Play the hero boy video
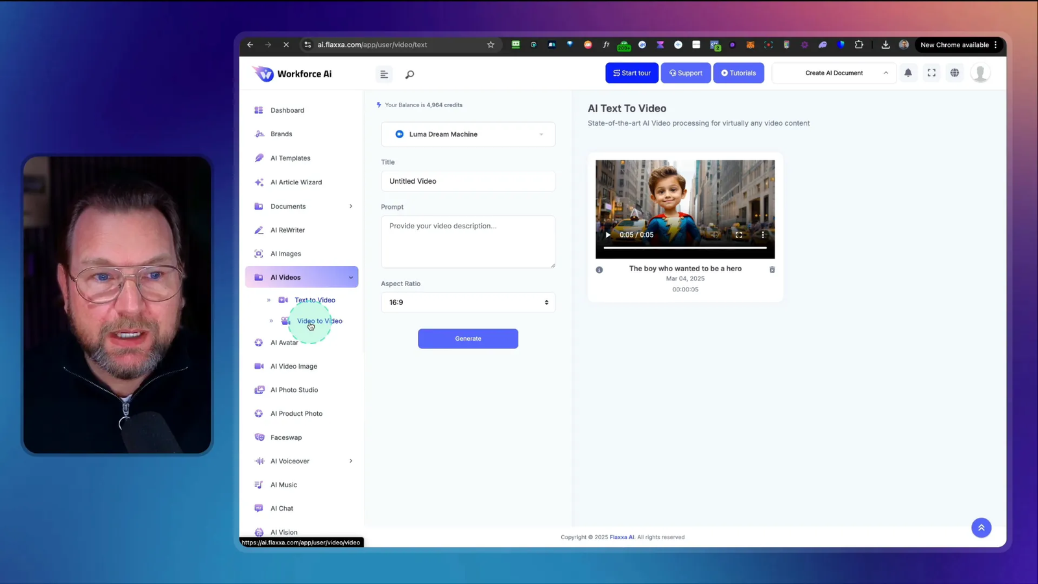Screen dimensions: 1038x584 point(608,235)
